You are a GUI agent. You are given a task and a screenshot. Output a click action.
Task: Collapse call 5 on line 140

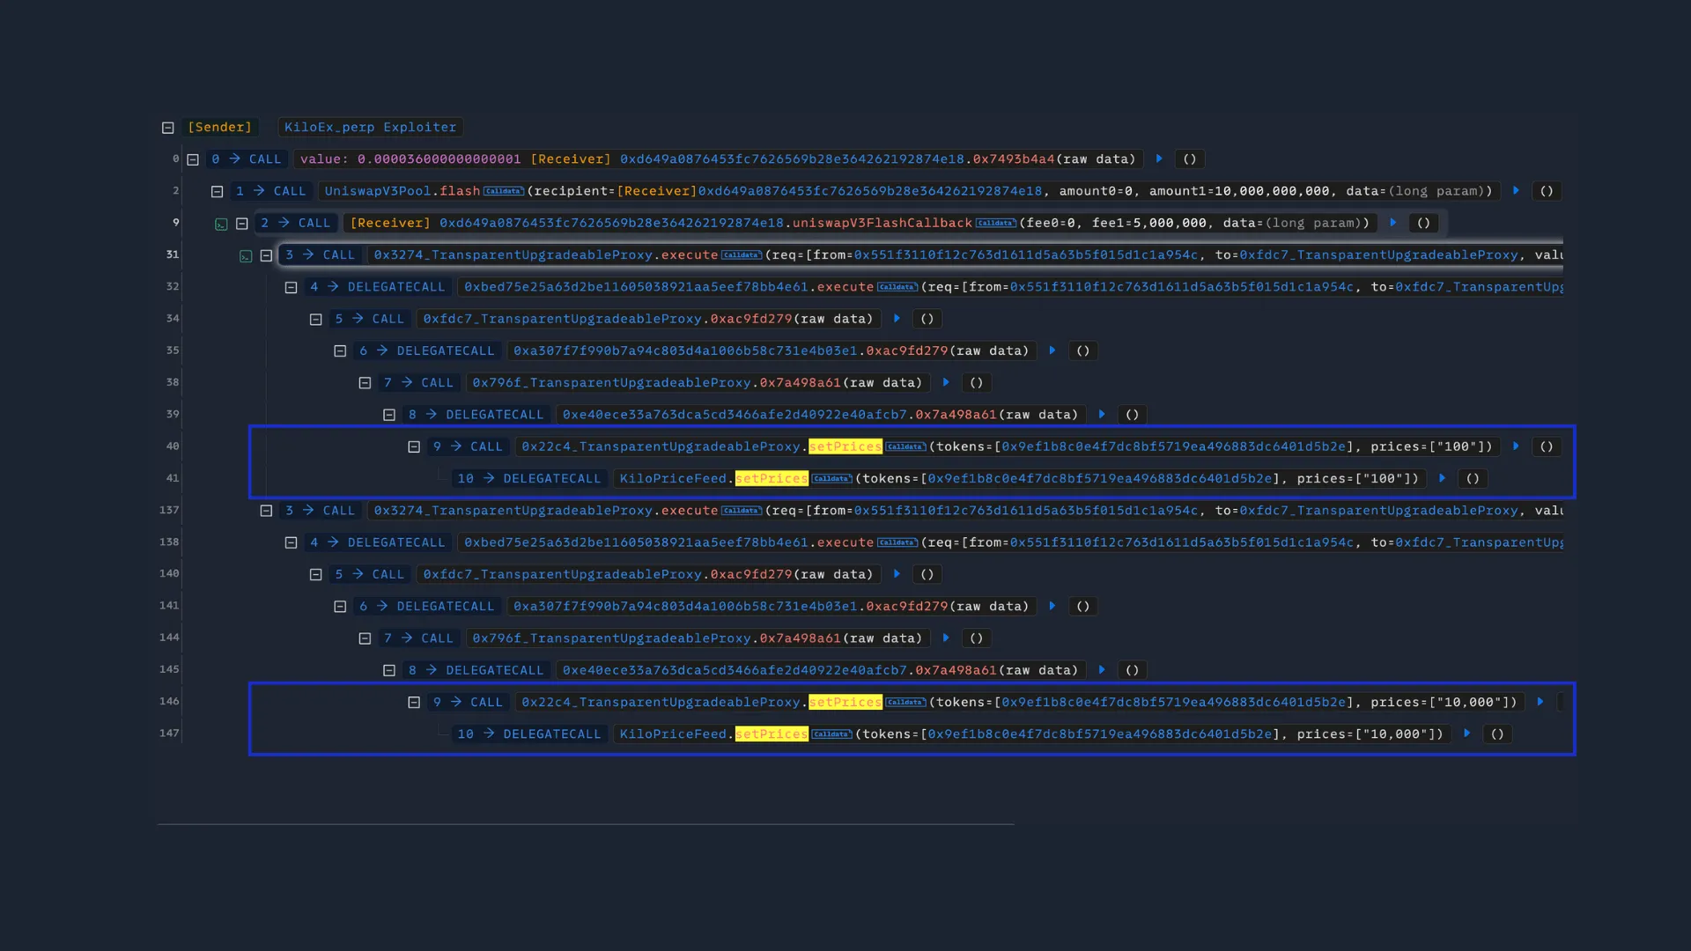coord(316,574)
